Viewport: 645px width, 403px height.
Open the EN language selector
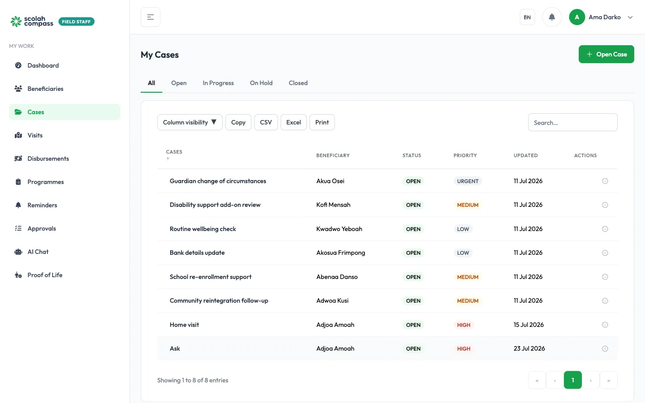click(x=527, y=17)
